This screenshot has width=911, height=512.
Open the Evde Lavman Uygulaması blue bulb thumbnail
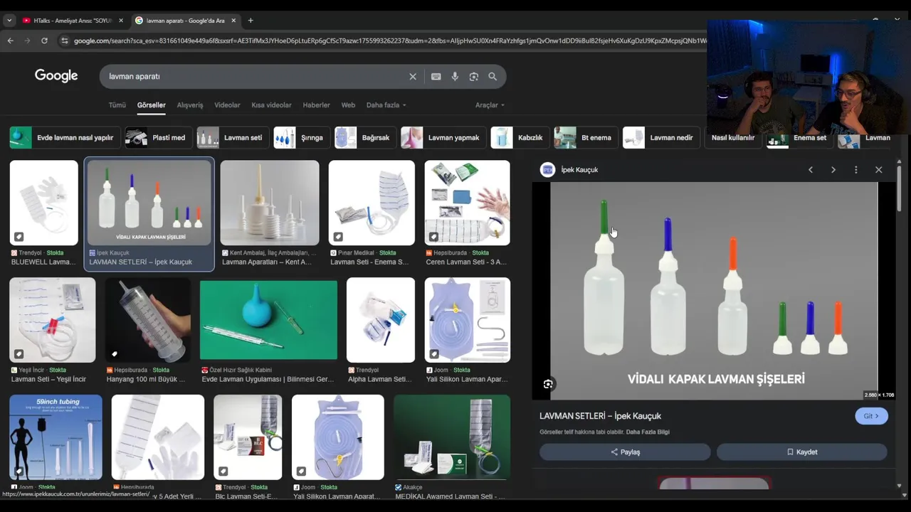click(268, 320)
